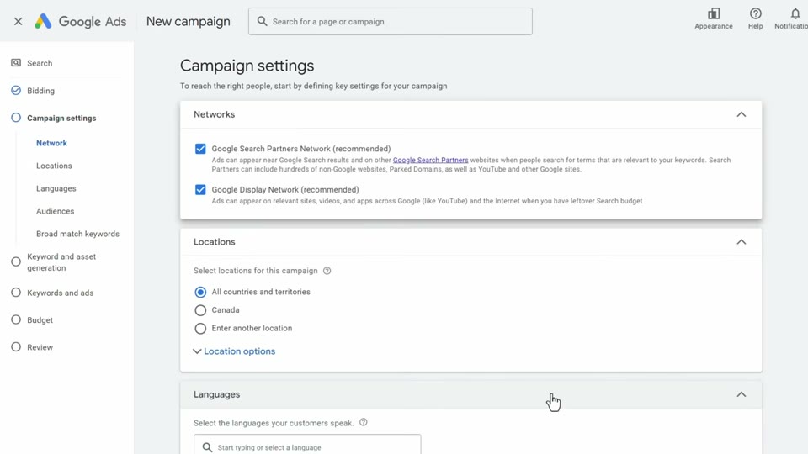Open the Budget step
Viewport: 808px width, 454px height.
(40, 320)
